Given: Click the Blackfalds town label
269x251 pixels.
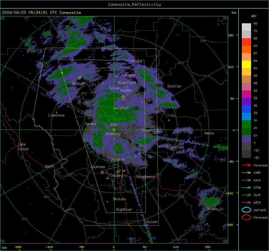Looking at the screenshot, I should pyautogui.click(x=127, y=83).
